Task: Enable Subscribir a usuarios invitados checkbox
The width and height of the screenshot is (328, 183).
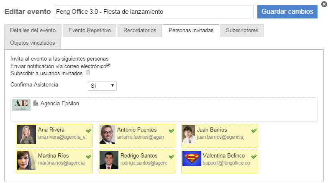Action: [88, 73]
